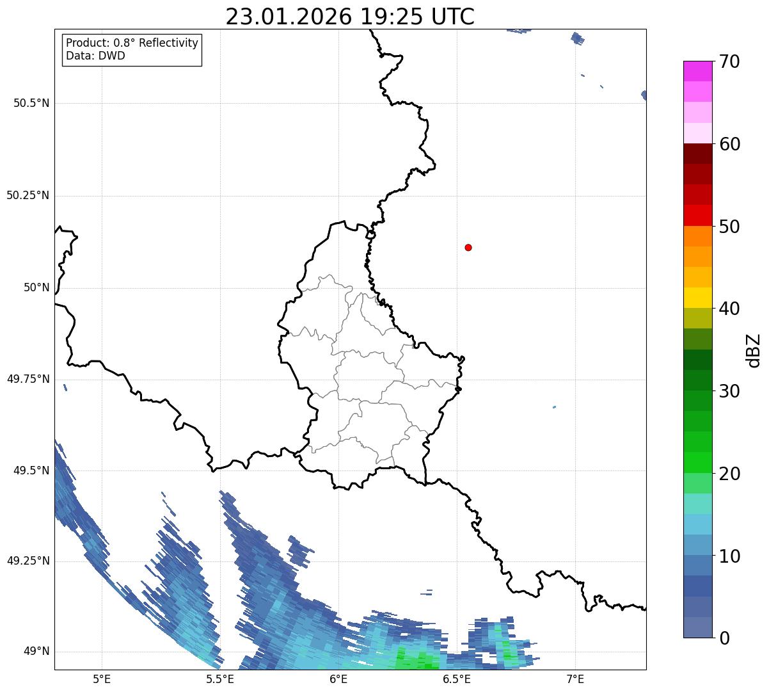Click the 49°N latitude label
769x692 pixels.
pyautogui.click(x=36, y=651)
